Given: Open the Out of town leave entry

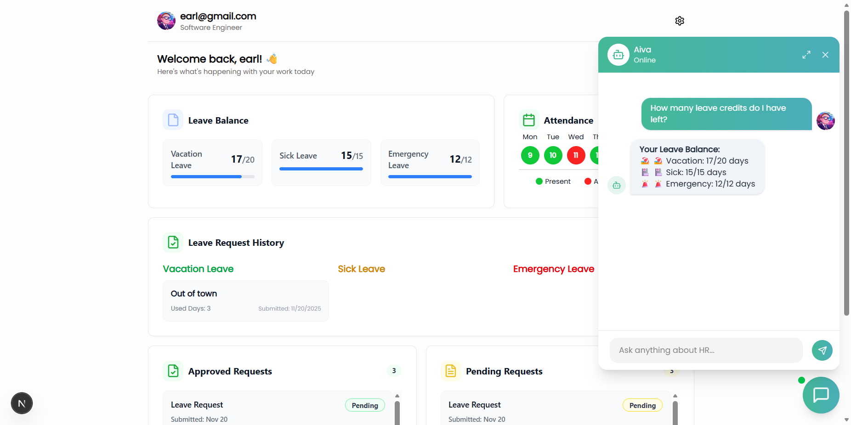Looking at the screenshot, I should pos(245,300).
